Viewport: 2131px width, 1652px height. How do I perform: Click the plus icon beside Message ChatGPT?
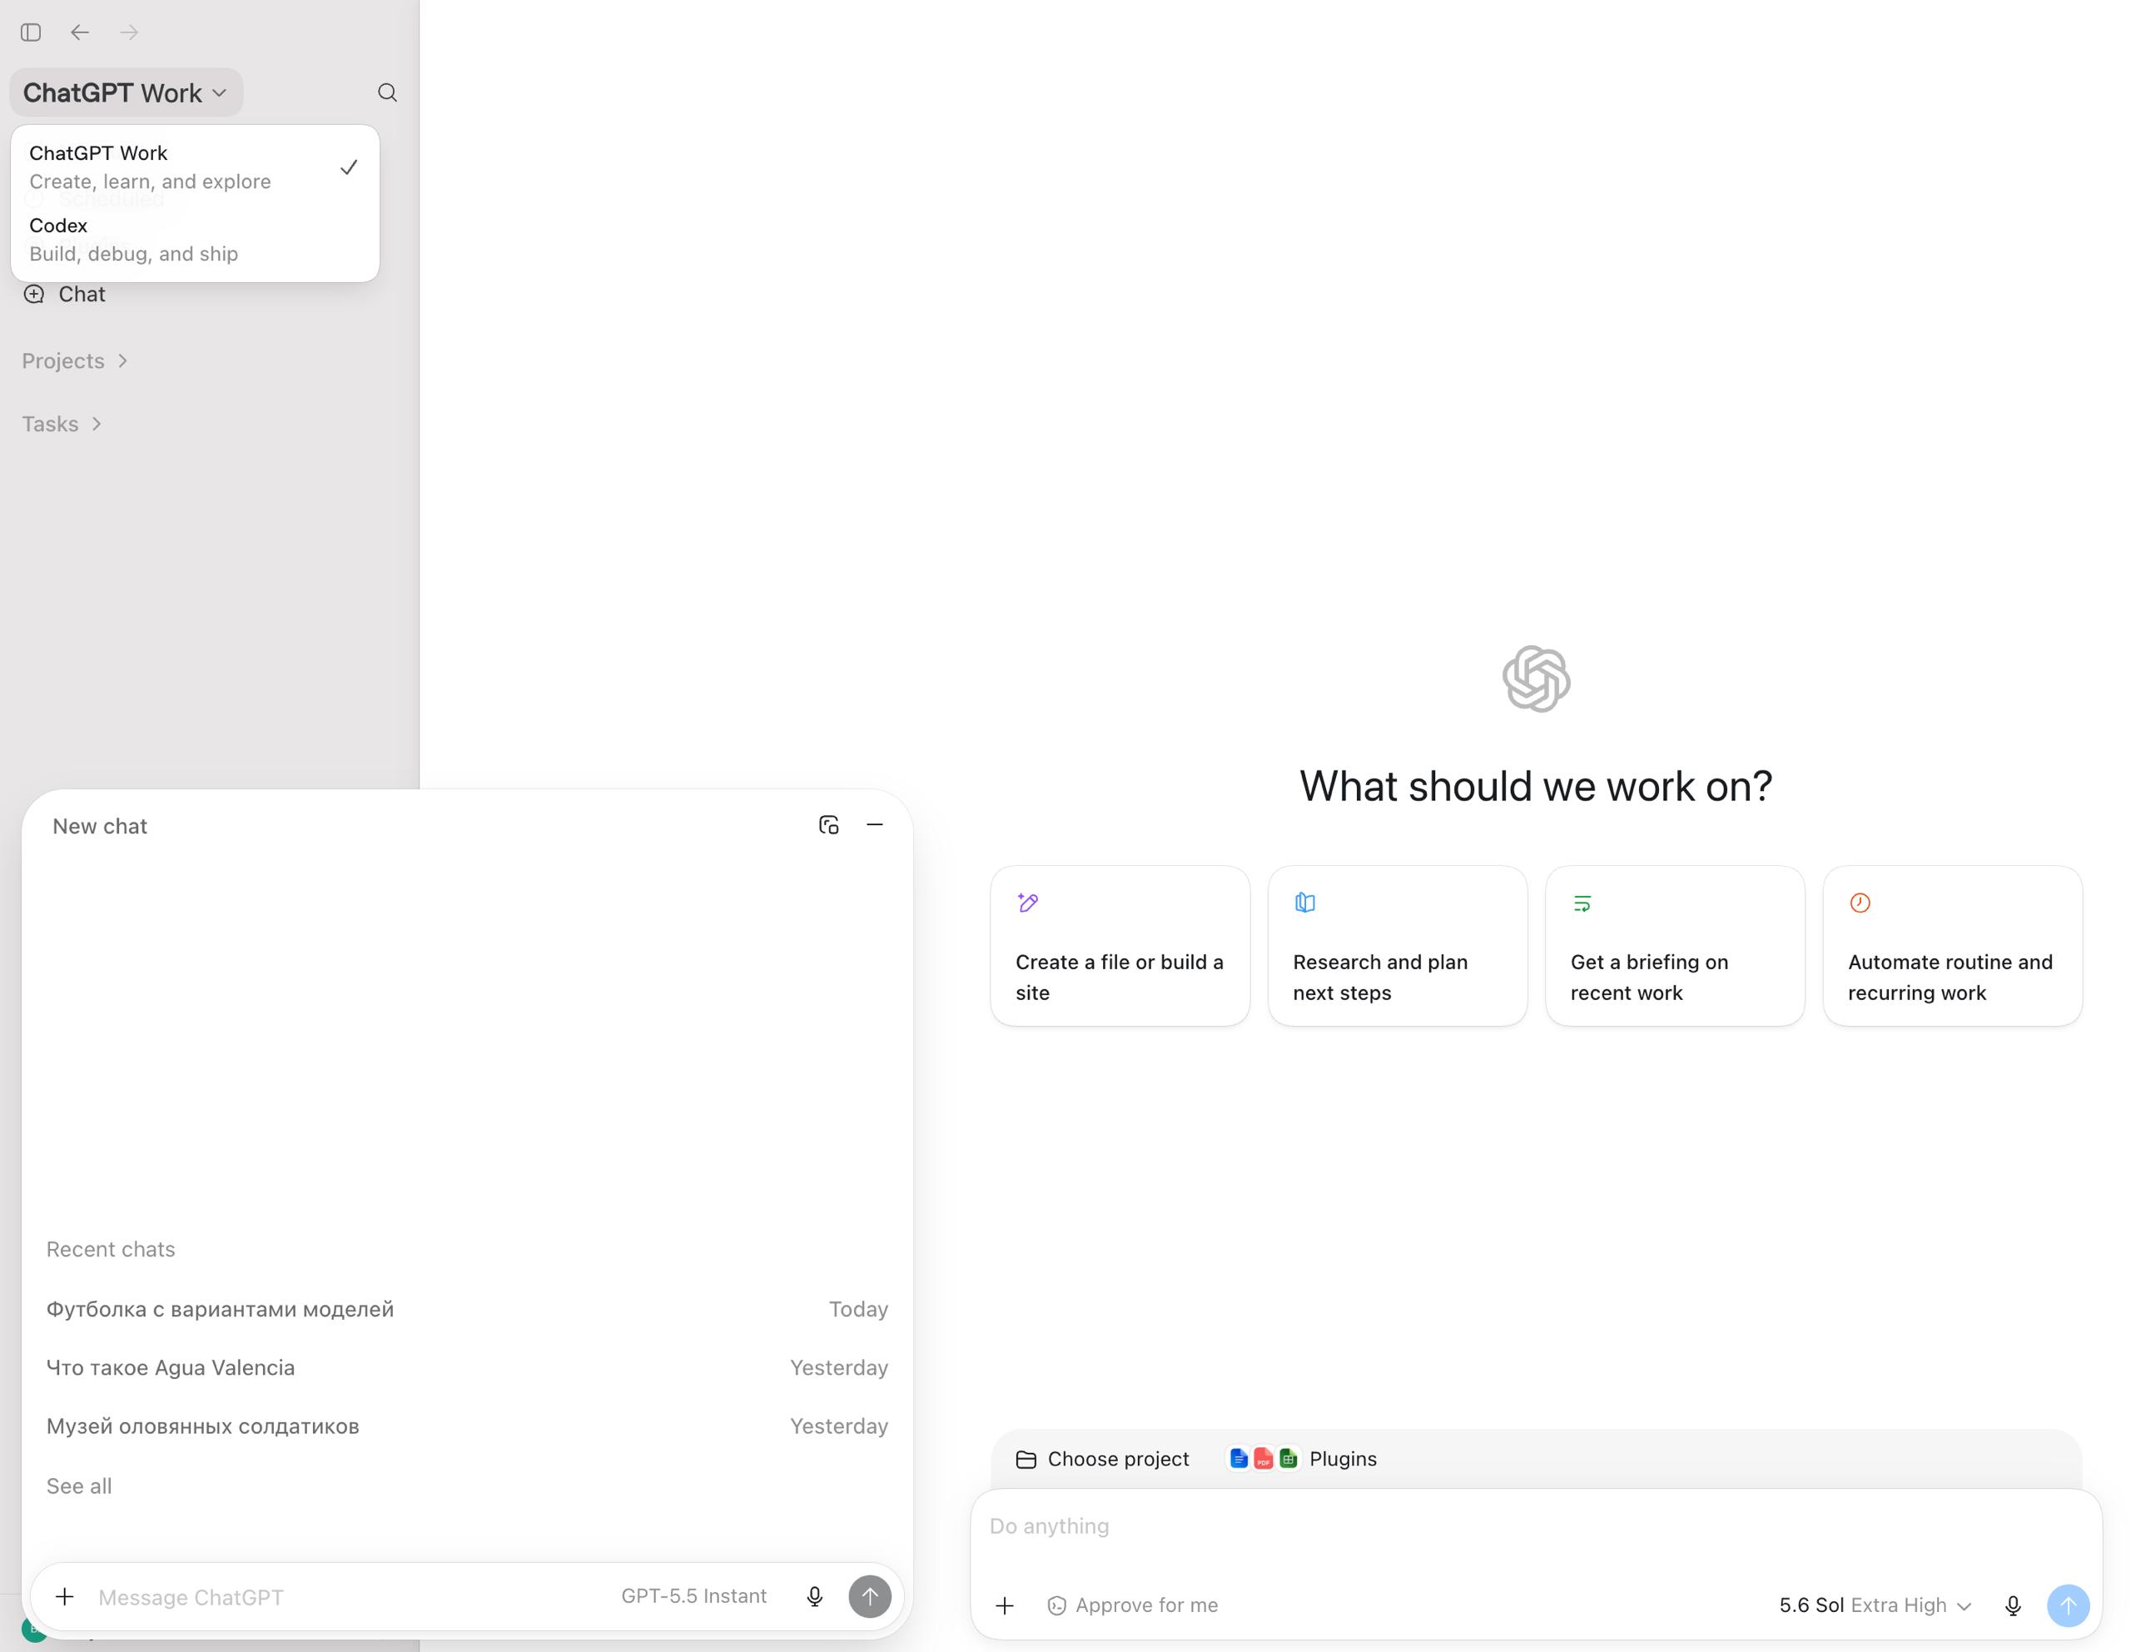[x=64, y=1596]
